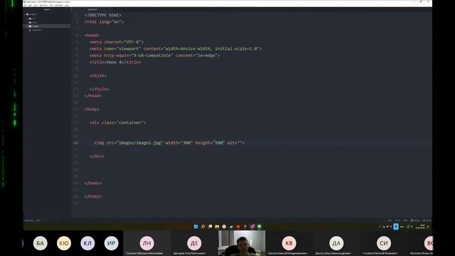Click the div class container line
Viewport: 455px width, 256px height.
pyautogui.click(x=118, y=122)
